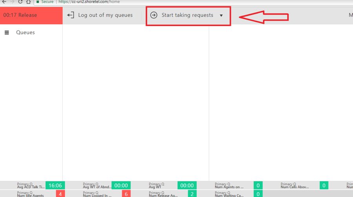Viewport: 353px width, 197px height.
Task: Open the hamburger menu beside Queues
Action: tap(7, 33)
